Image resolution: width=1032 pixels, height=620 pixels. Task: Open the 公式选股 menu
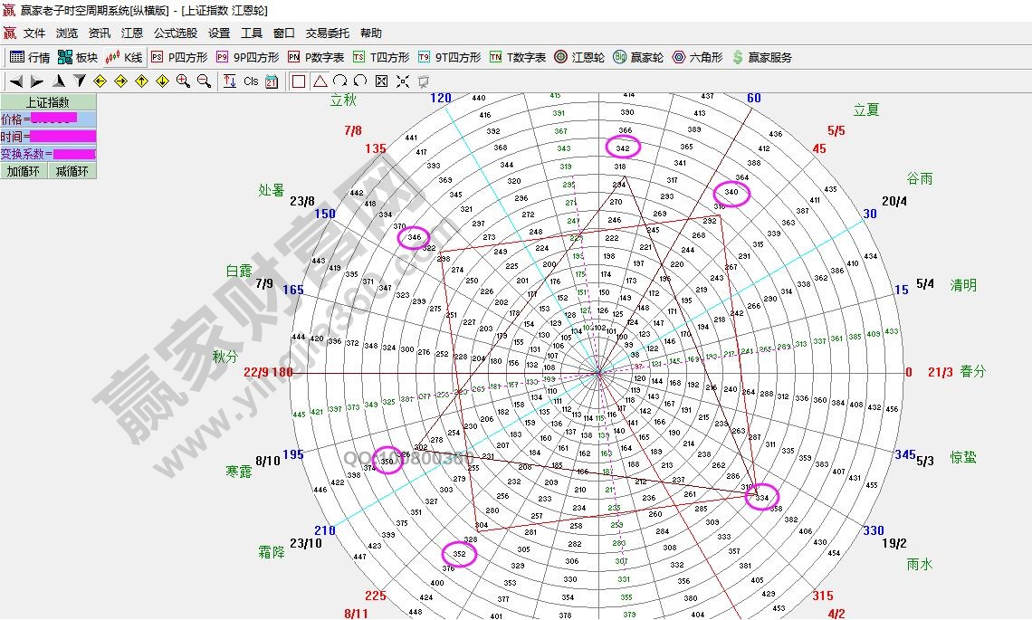tap(177, 32)
